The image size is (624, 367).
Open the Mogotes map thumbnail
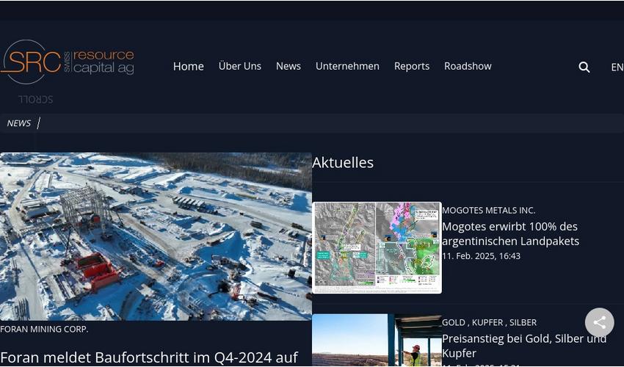pyautogui.click(x=377, y=247)
